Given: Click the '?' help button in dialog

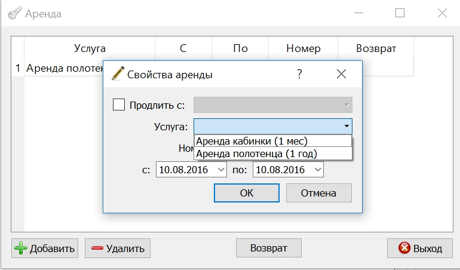Looking at the screenshot, I should (299, 74).
